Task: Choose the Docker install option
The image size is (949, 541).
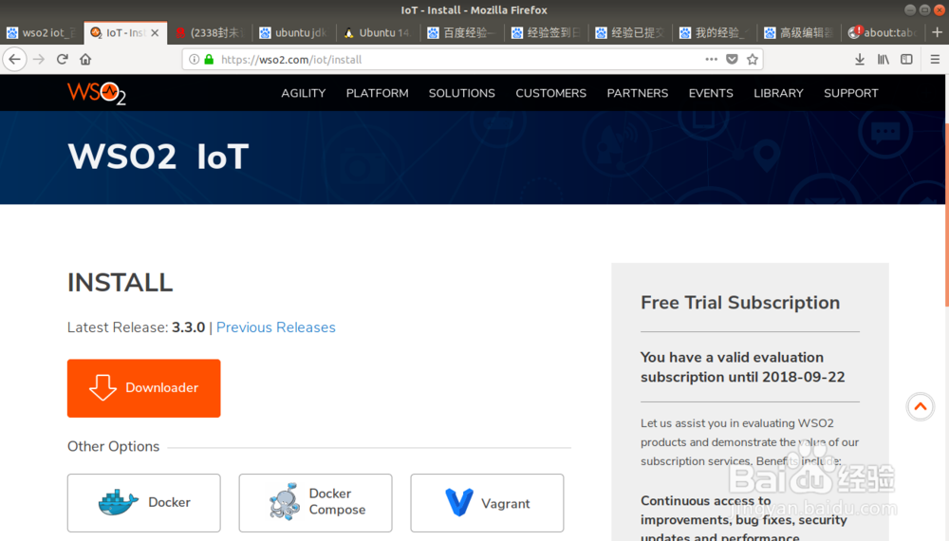Action: pyautogui.click(x=144, y=503)
